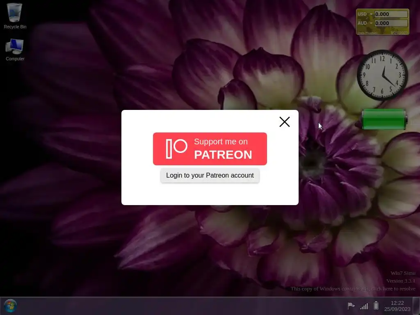Open the Windows Start orb
The image size is (420, 315).
click(10, 306)
